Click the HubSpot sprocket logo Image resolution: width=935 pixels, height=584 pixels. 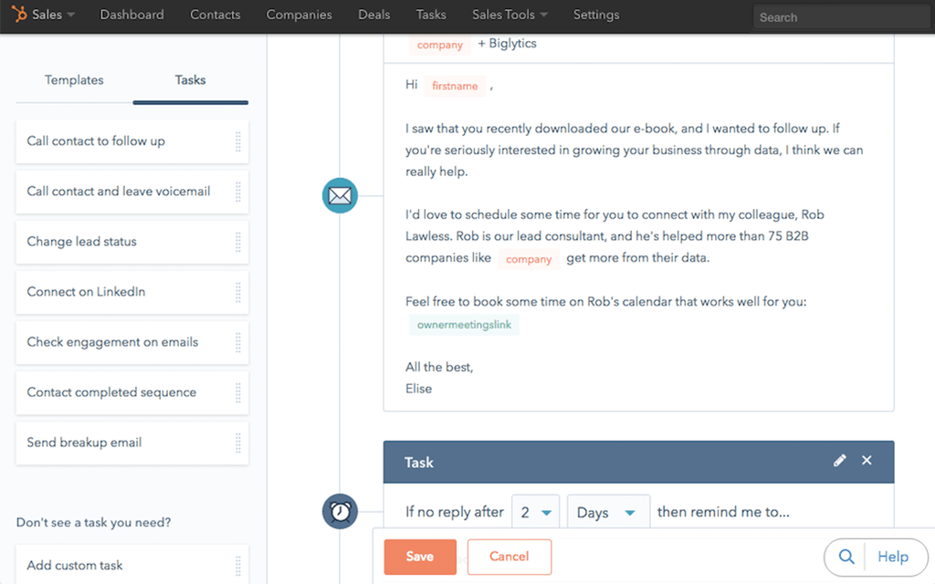click(20, 14)
